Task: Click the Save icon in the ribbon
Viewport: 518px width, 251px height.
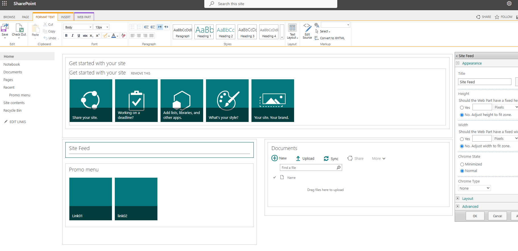Action: [5, 28]
